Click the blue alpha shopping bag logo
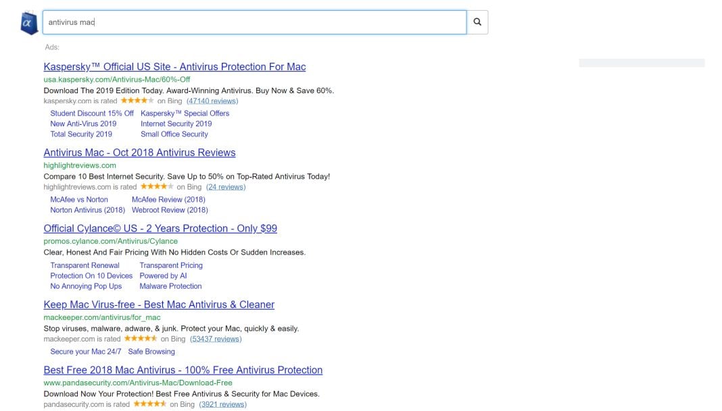Screen dimensions: 722x411 29,22
